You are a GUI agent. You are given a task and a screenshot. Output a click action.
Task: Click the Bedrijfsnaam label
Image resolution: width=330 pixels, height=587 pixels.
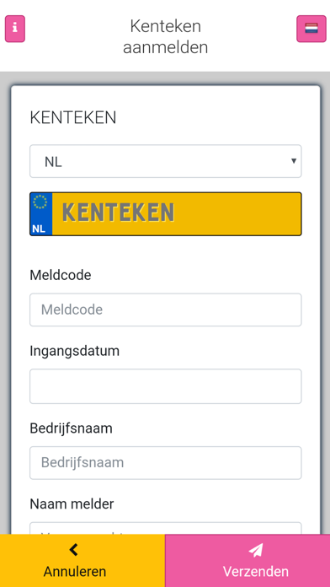71,428
